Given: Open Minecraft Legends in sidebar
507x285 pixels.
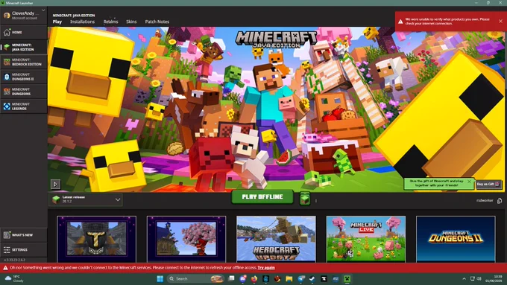Looking at the screenshot, I should pyautogui.click(x=23, y=106).
